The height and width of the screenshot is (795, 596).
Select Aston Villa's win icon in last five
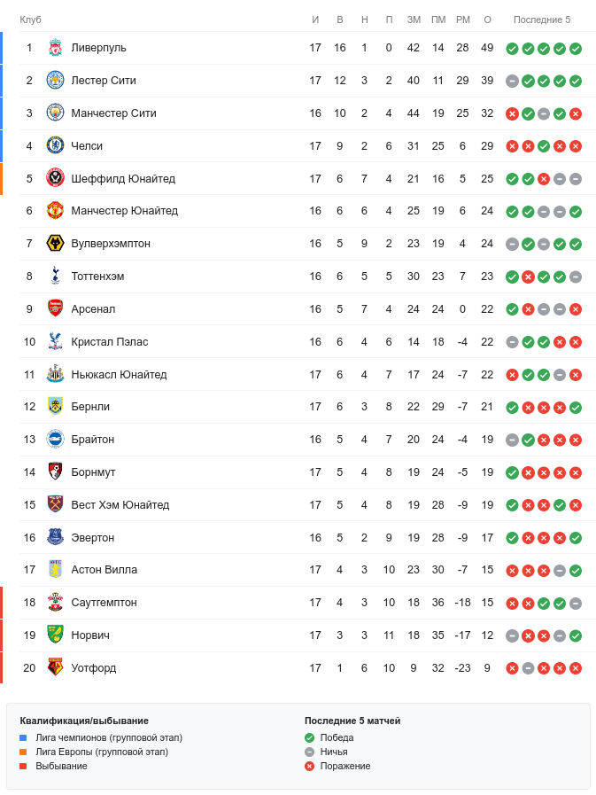tap(576, 571)
